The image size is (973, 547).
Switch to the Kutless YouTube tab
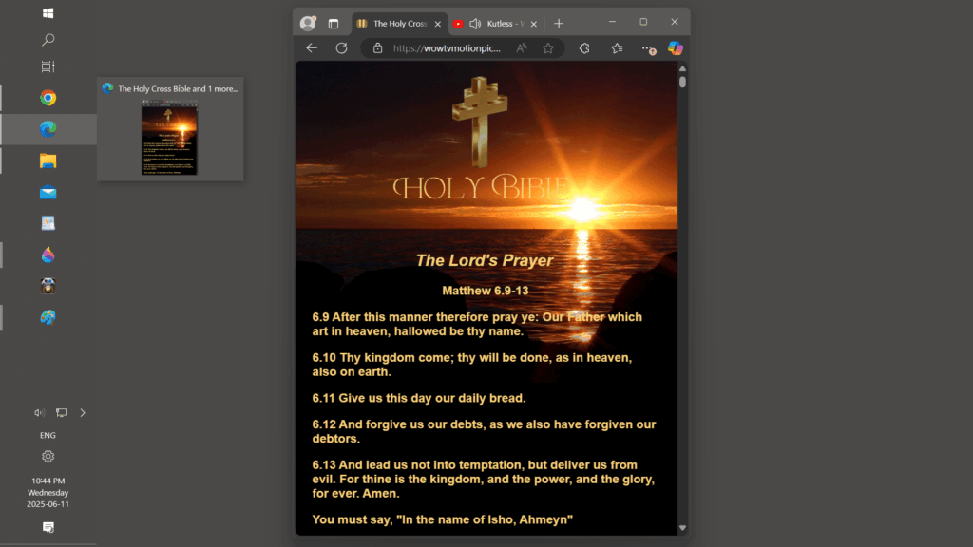(504, 23)
